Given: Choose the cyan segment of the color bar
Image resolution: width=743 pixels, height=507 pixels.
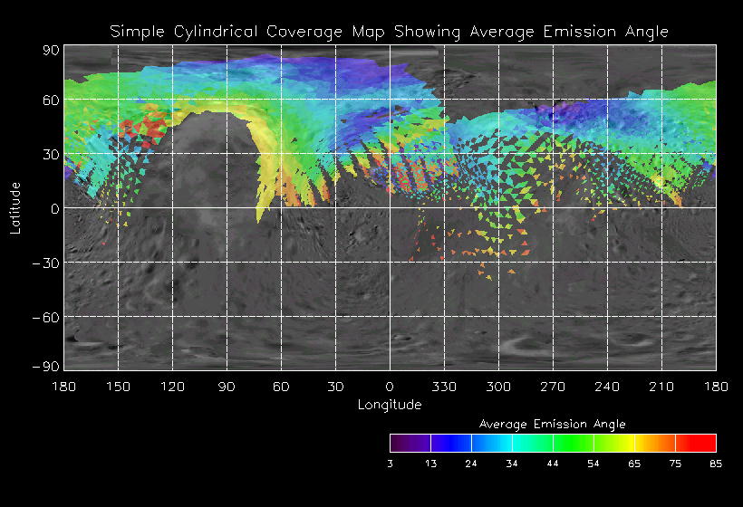Looking at the screenshot, I should pos(512,443).
